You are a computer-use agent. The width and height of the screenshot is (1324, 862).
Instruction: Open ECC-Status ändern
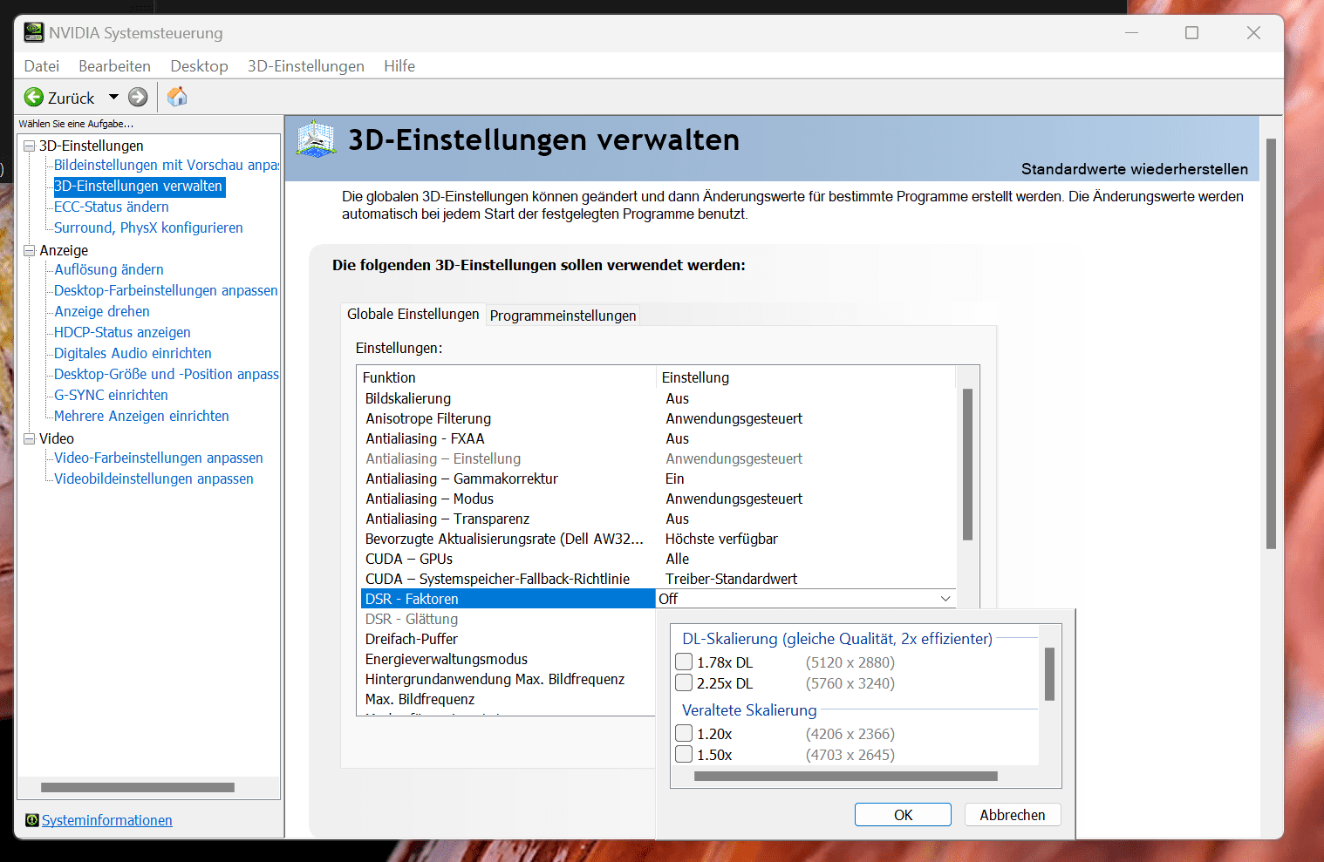(112, 207)
